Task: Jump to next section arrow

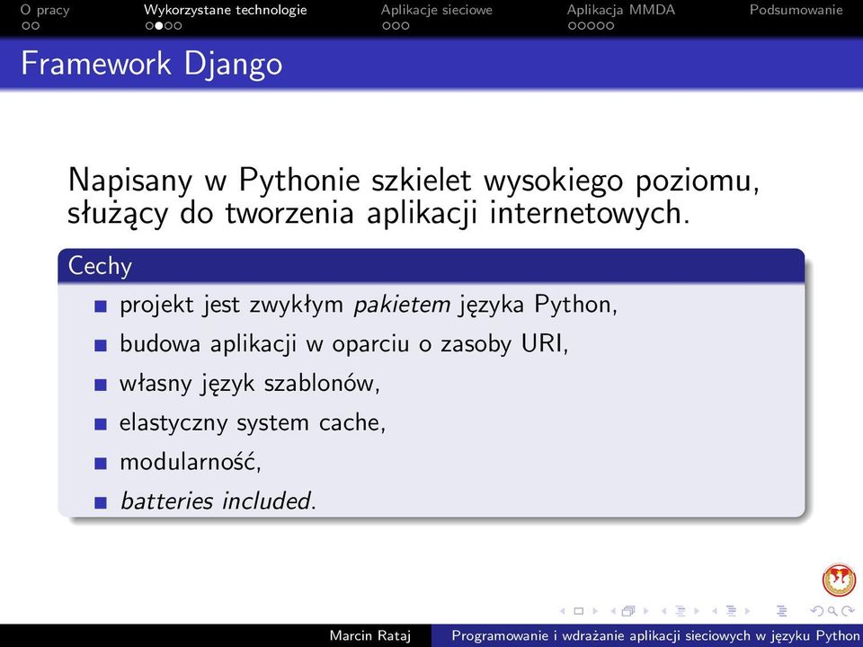Action: [747, 611]
